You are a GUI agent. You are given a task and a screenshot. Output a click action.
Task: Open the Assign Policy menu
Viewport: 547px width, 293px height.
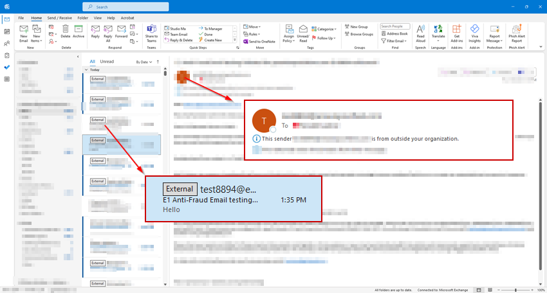pyautogui.click(x=289, y=33)
